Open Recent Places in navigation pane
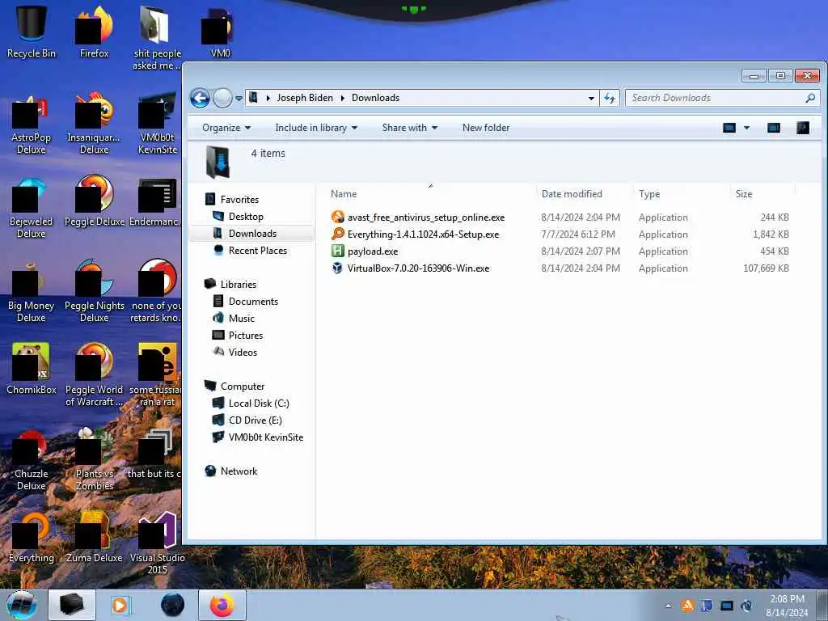828x621 pixels. click(x=258, y=251)
